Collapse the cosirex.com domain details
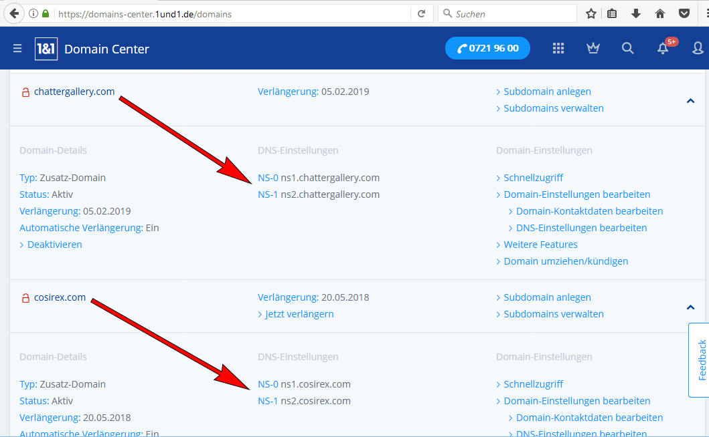 point(690,307)
